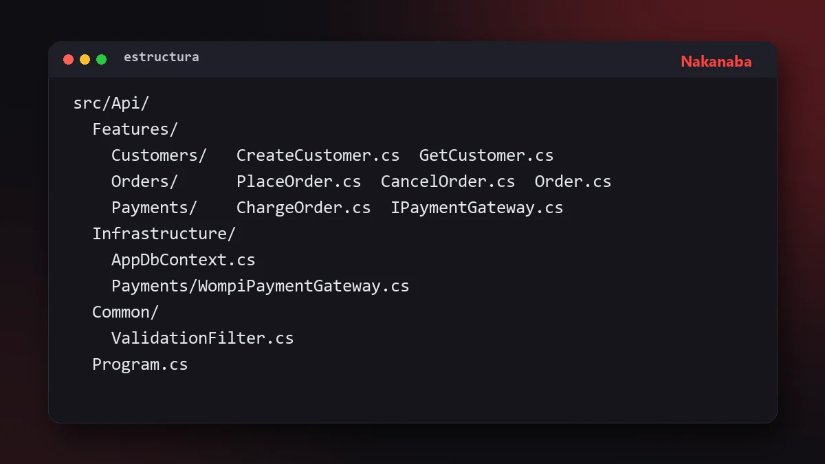Select the file 'ValidationFilter.cs'
The image size is (825, 464).
[203, 338]
